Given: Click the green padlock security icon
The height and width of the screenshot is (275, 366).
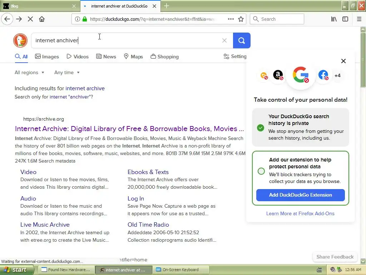Looking at the screenshot, I should pyautogui.click(x=84, y=19).
